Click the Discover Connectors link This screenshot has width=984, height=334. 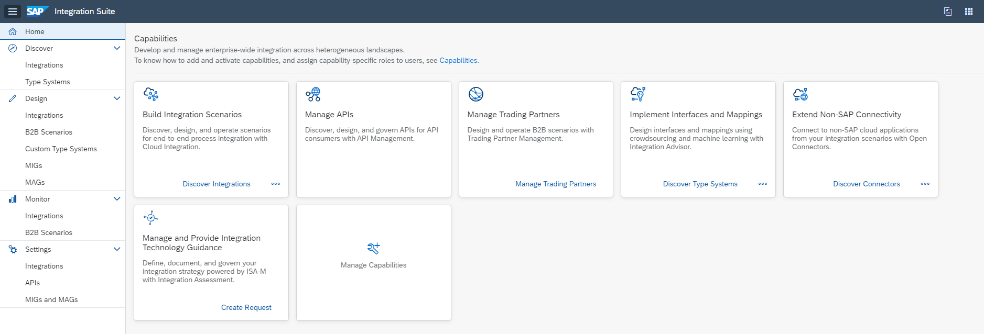866,184
